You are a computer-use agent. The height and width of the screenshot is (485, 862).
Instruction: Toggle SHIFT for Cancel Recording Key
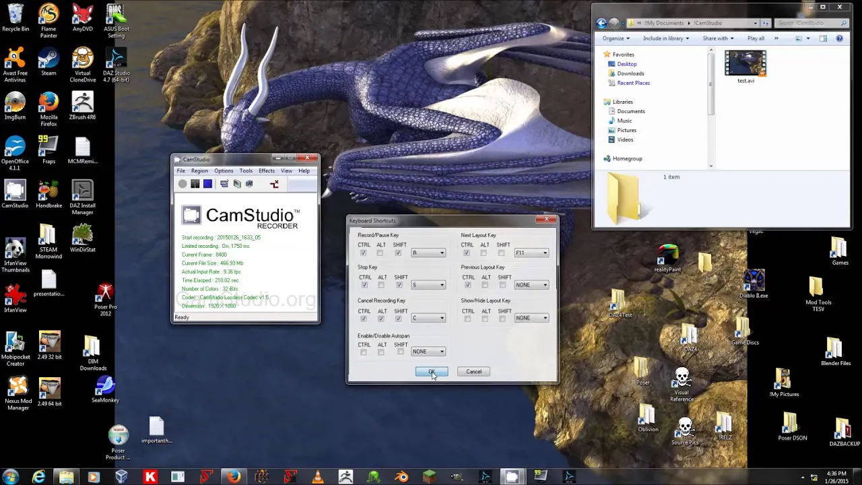point(398,319)
